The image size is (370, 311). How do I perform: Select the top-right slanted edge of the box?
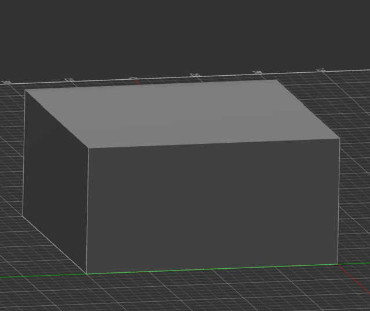pos(308,109)
